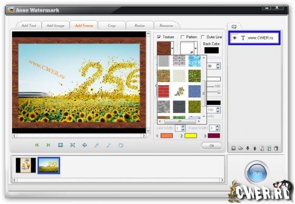Go to first image using green skip-back arrow

pyautogui.click(x=37, y=145)
